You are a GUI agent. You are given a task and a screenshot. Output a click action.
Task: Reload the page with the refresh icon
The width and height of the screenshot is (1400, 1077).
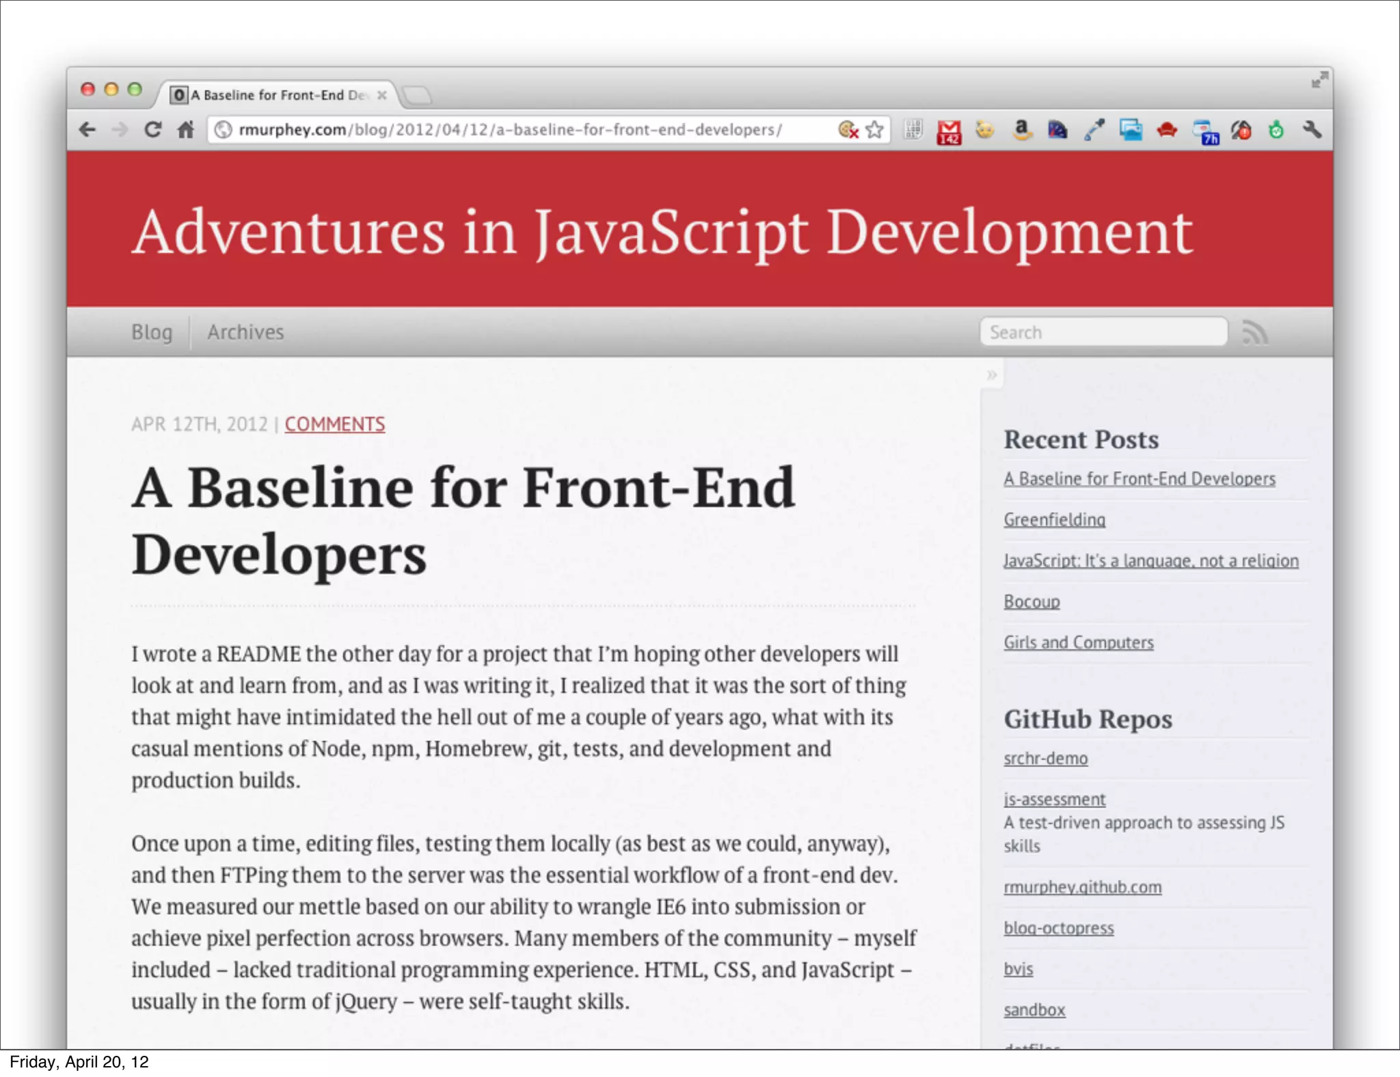click(x=153, y=129)
